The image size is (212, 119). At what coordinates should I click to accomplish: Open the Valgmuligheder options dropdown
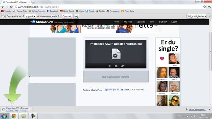(196, 16)
